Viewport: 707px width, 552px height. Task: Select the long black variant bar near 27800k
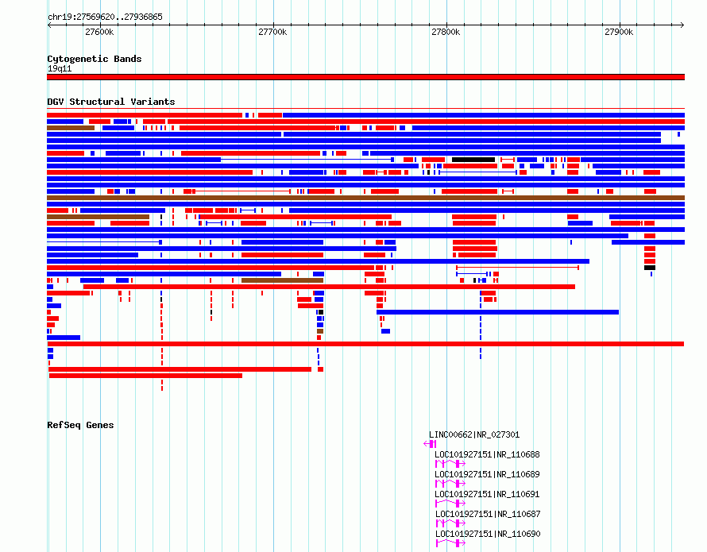point(473,160)
